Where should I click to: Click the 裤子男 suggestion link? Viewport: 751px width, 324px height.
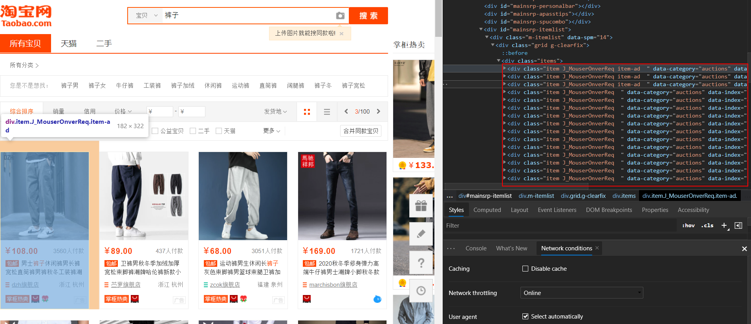[x=70, y=85]
